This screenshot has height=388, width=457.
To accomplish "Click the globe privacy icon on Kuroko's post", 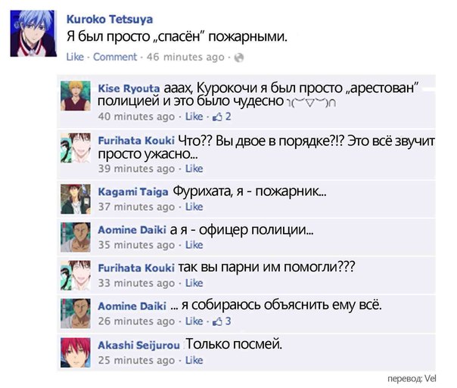I will tap(239, 57).
